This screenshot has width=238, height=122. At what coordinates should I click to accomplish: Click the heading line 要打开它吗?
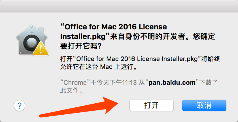tap(81, 47)
